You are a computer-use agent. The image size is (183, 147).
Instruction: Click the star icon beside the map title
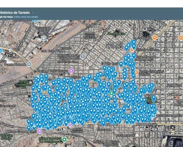[x=33, y=13]
